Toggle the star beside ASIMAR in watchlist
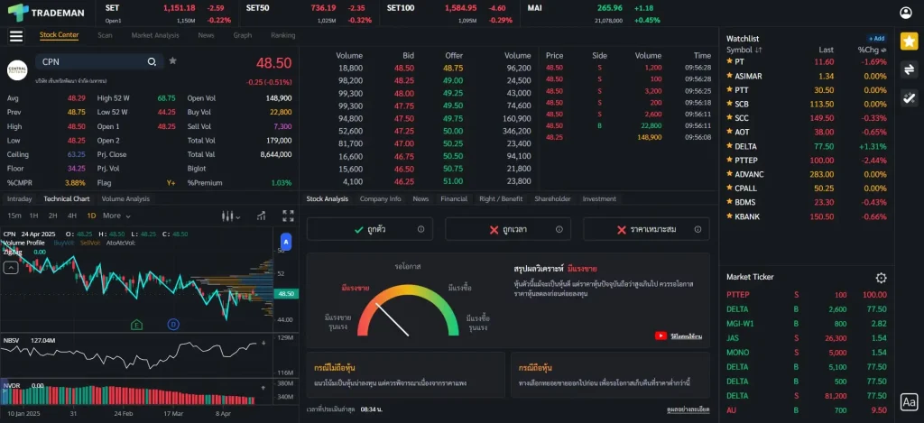Screen dimensions: 924x423 pyautogui.click(x=729, y=76)
